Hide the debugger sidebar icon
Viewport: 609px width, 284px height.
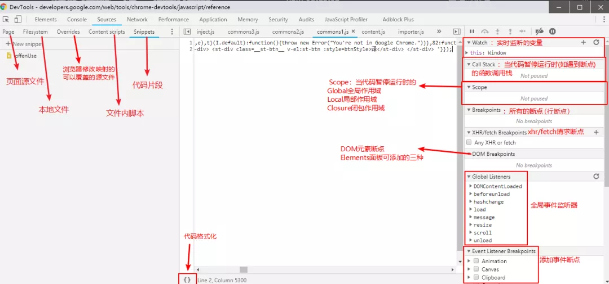pos(457,31)
